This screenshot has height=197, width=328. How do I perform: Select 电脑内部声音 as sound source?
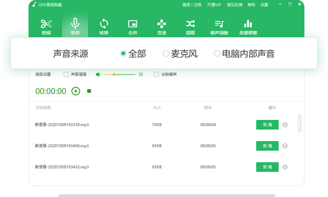click(217, 54)
